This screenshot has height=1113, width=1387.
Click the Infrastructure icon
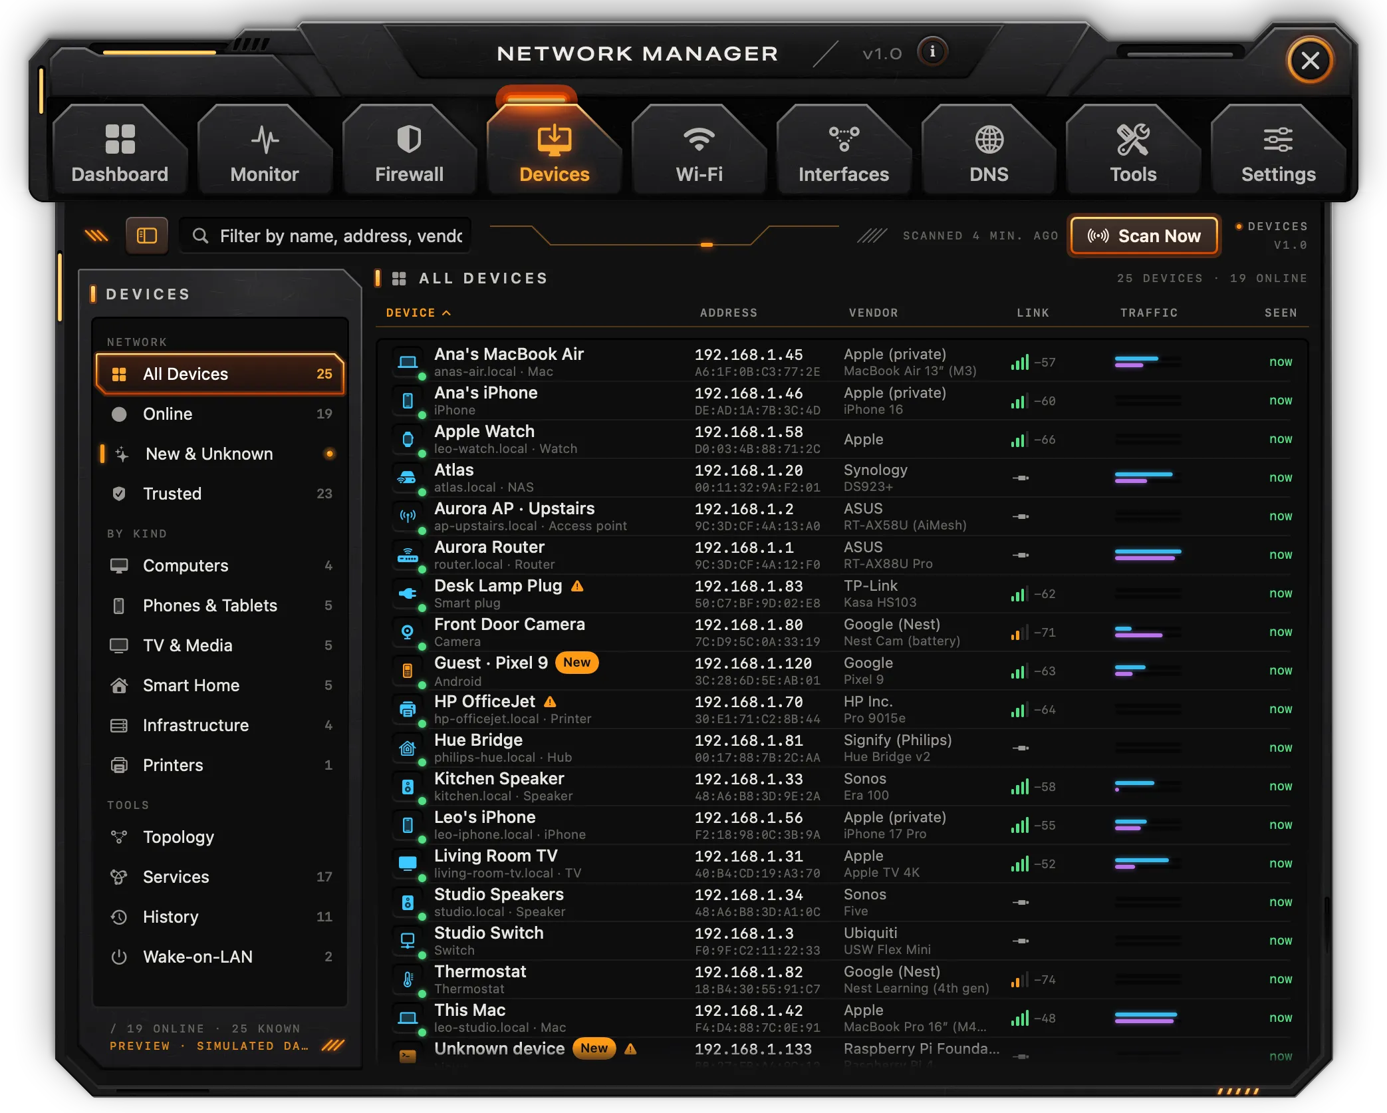coord(119,725)
